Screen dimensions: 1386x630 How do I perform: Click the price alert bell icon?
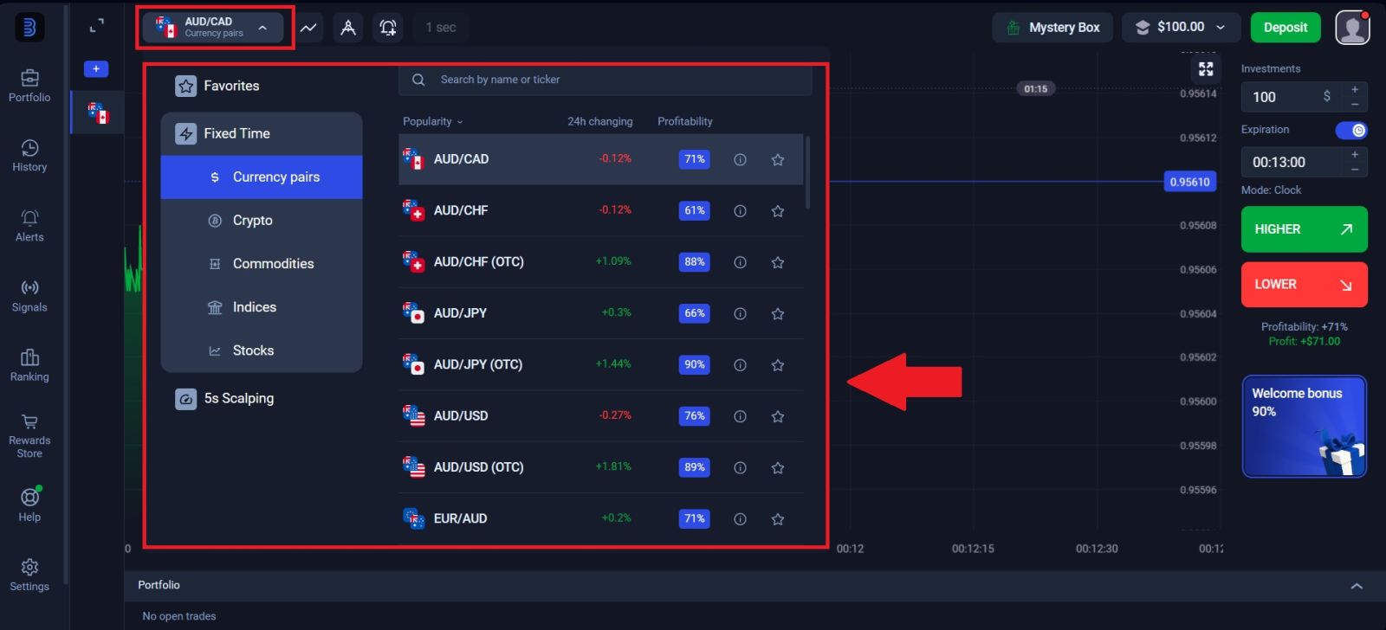click(388, 28)
